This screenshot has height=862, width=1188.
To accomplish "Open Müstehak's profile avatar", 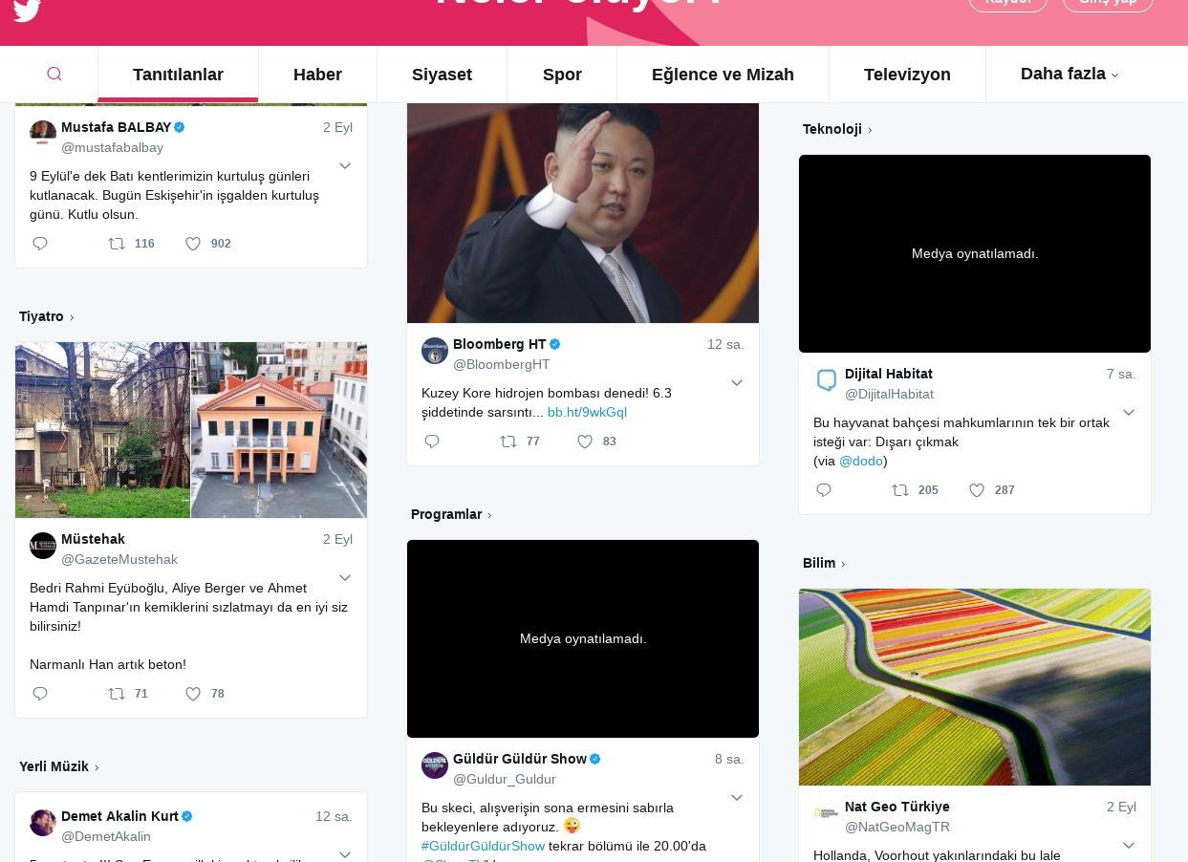I will tap(43, 546).
